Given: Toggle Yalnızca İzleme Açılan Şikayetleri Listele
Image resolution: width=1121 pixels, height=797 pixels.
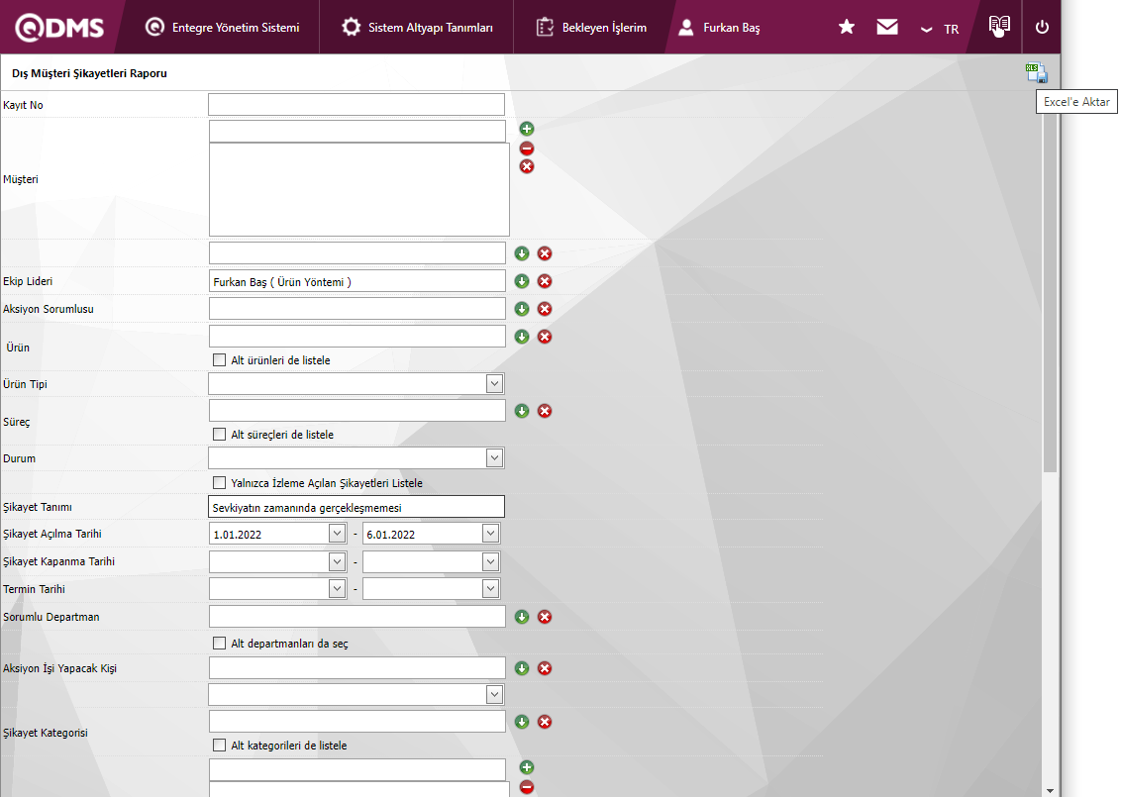Looking at the screenshot, I should [x=220, y=483].
